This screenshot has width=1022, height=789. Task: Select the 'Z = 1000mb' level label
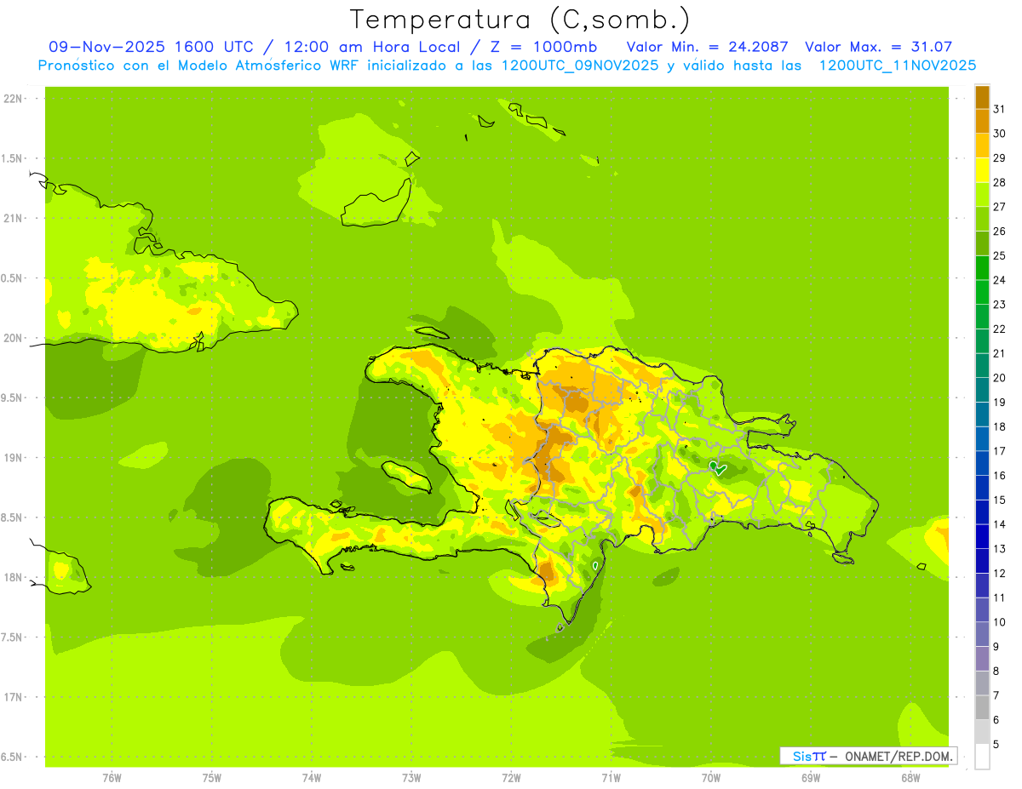coord(544,47)
